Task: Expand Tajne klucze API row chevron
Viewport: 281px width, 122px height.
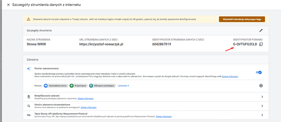Action: (262, 115)
